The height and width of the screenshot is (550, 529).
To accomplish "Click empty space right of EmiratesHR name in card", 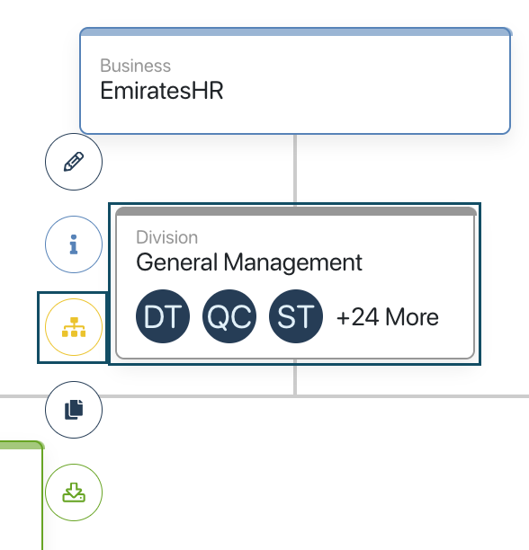I will point(365,91).
